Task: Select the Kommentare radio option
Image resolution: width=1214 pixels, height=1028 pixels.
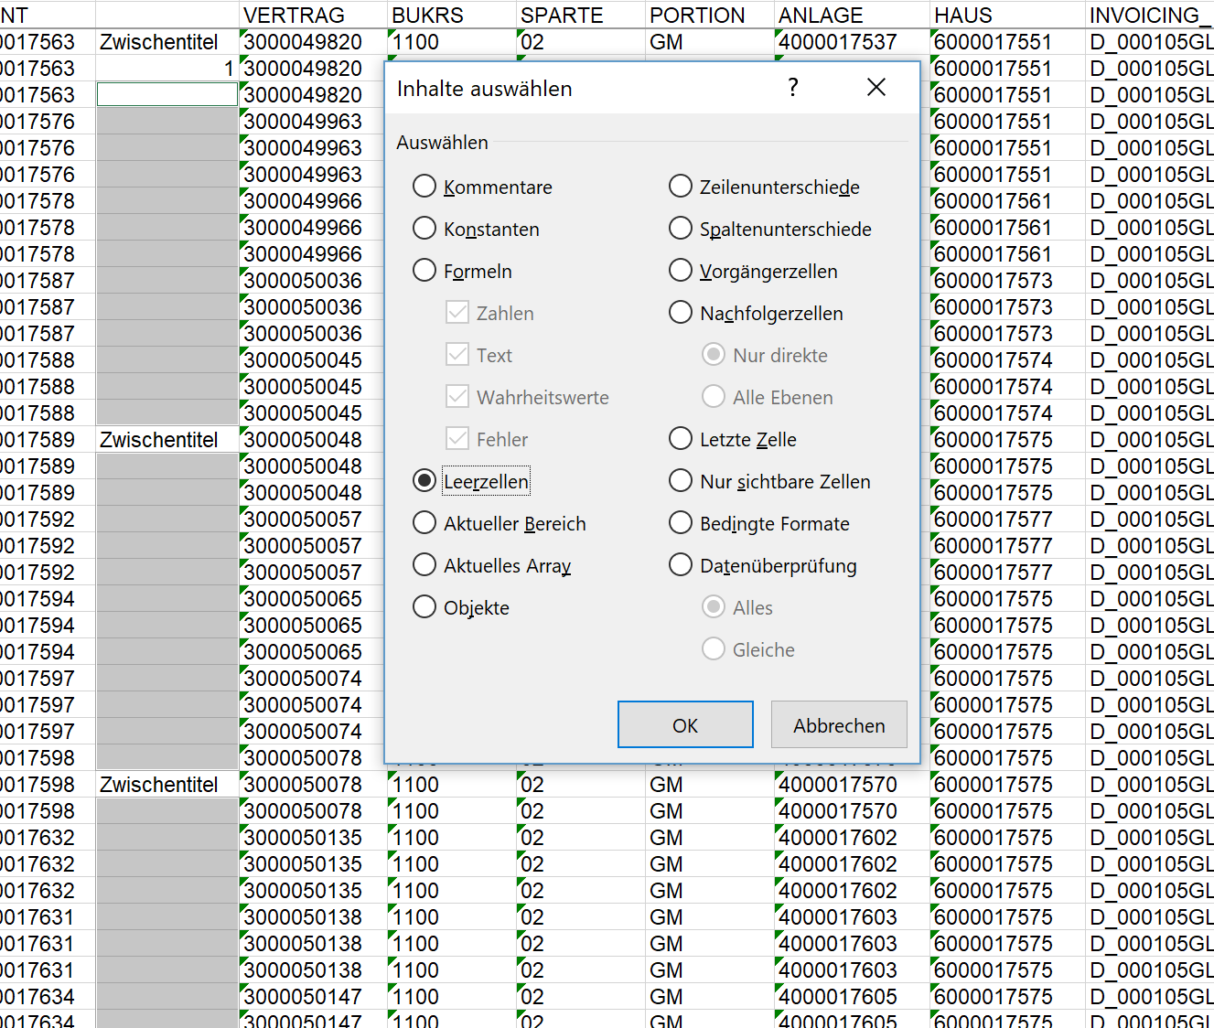Action: 424,187
